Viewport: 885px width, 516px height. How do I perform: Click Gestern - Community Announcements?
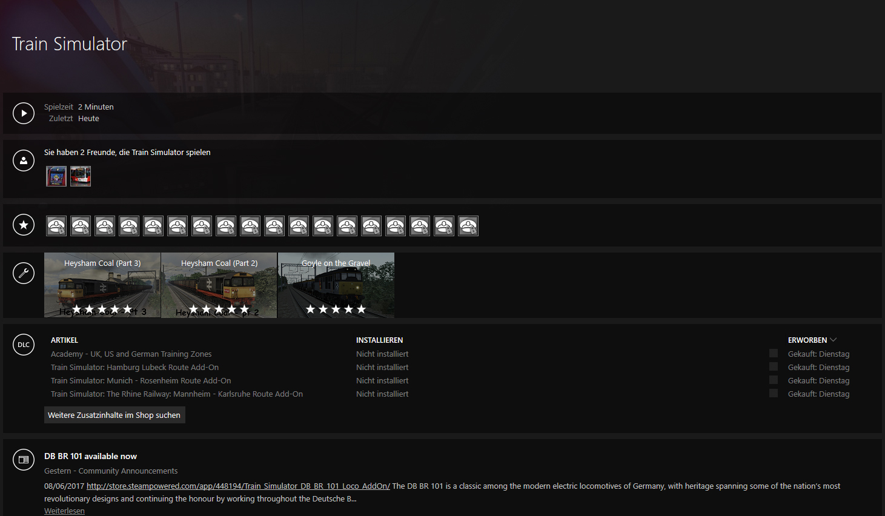pos(111,471)
